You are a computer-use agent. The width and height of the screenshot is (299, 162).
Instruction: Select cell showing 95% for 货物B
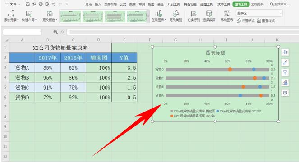click(x=47, y=78)
